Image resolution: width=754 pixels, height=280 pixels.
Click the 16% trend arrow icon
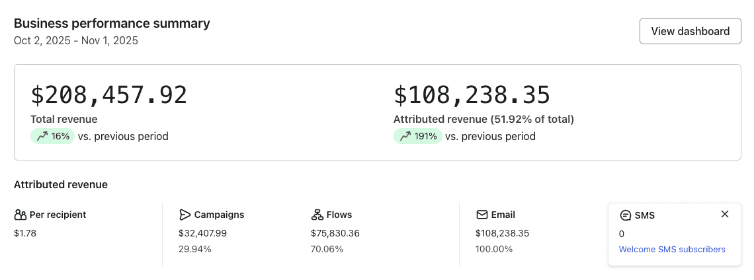click(42, 137)
